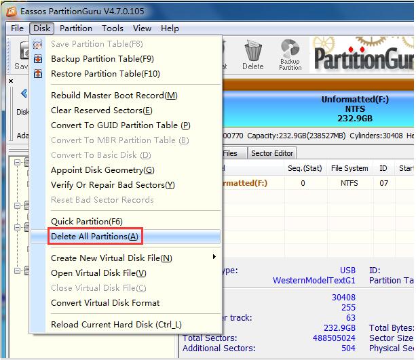
Task: Click the total sectors value 488505024
Action: 334,338
